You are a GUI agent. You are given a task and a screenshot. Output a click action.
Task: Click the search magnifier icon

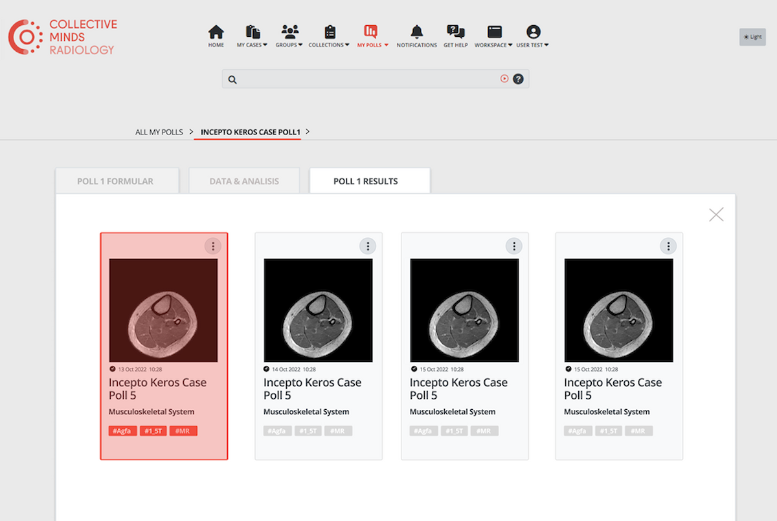(x=232, y=80)
